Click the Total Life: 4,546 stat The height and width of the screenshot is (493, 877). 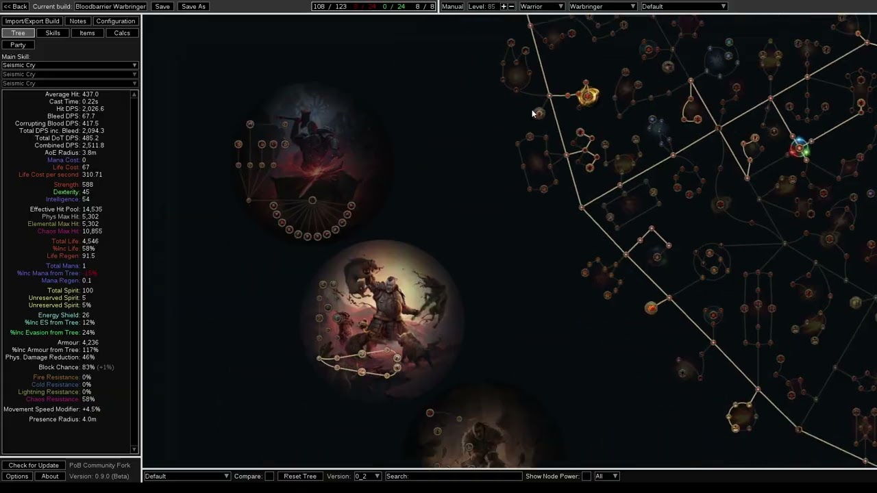(x=75, y=241)
